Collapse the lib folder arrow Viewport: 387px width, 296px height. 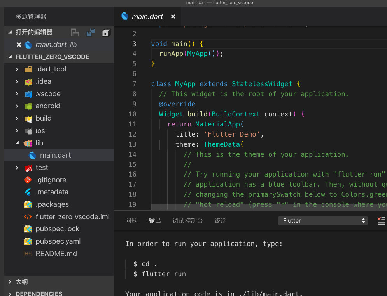coord(17,143)
